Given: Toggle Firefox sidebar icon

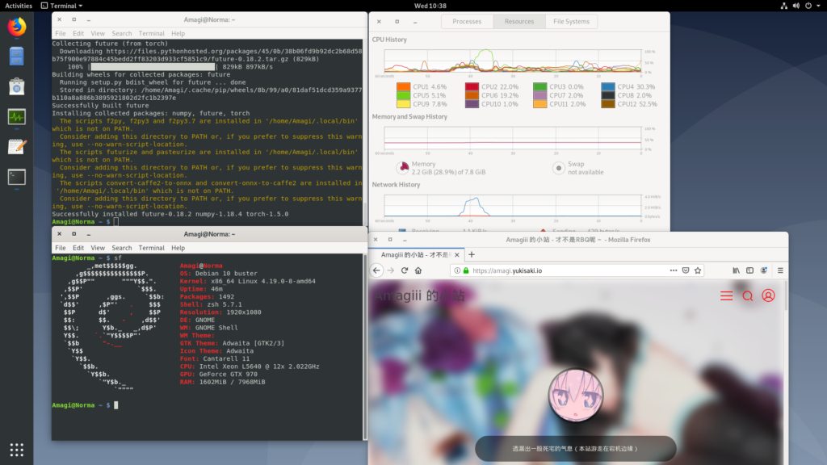Looking at the screenshot, I should pyautogui.click(x=749, y=270).
